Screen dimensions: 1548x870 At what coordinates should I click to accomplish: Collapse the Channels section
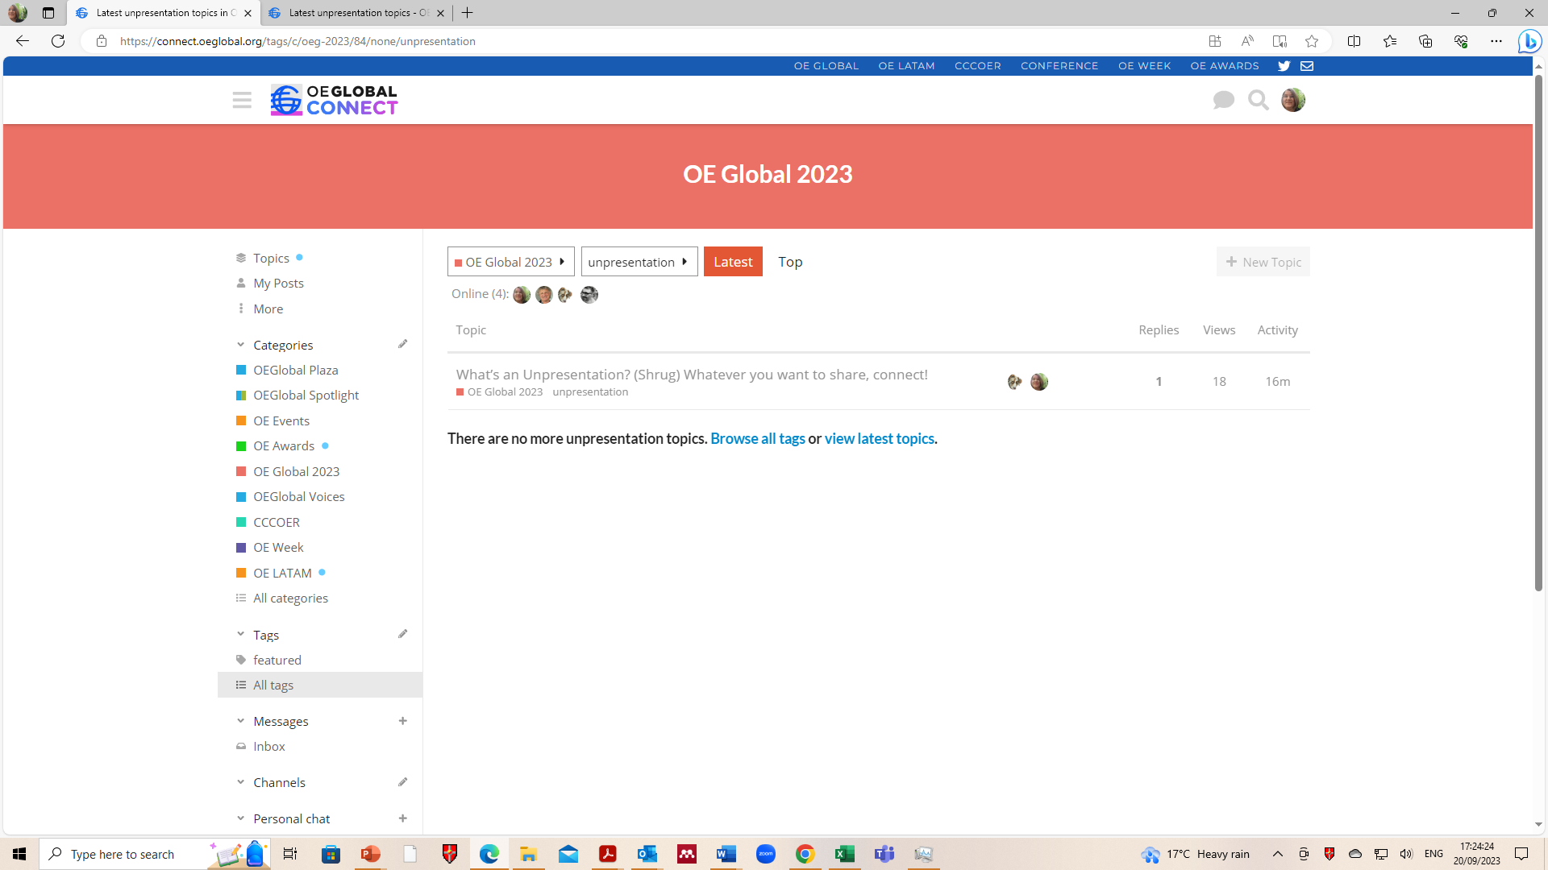[x=240, y=782]
